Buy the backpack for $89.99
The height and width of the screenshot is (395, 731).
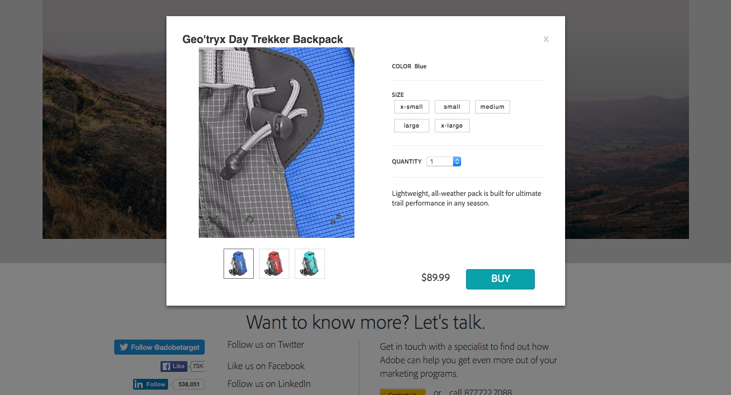coord(500,279)
